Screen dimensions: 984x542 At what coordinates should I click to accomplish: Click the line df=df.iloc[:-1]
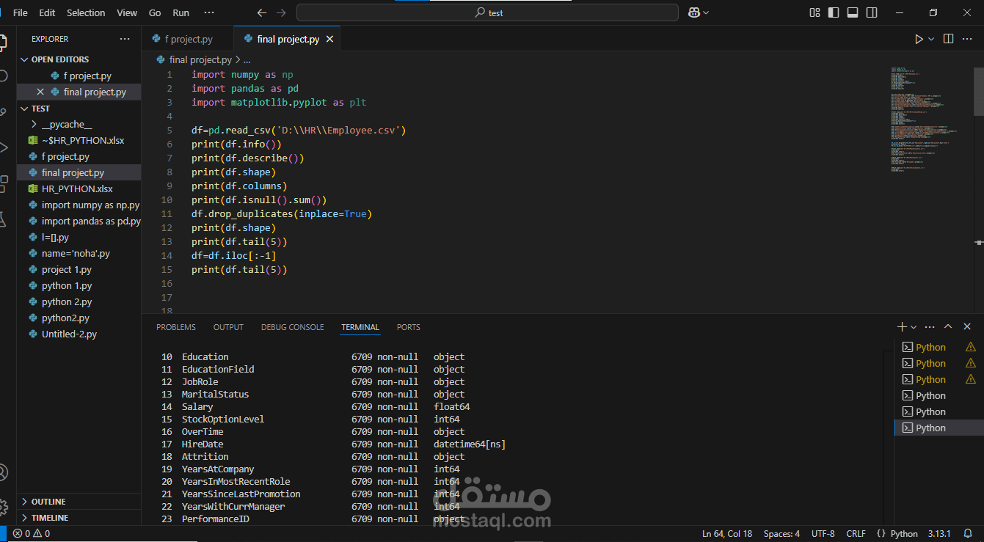pyautogui.click(x=233, y=255)
